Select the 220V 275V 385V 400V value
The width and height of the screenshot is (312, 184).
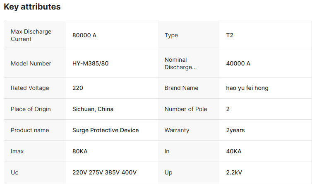coord(104,172)
